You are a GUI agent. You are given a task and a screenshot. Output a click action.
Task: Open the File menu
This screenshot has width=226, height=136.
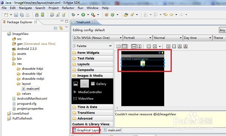coord(4,8)
